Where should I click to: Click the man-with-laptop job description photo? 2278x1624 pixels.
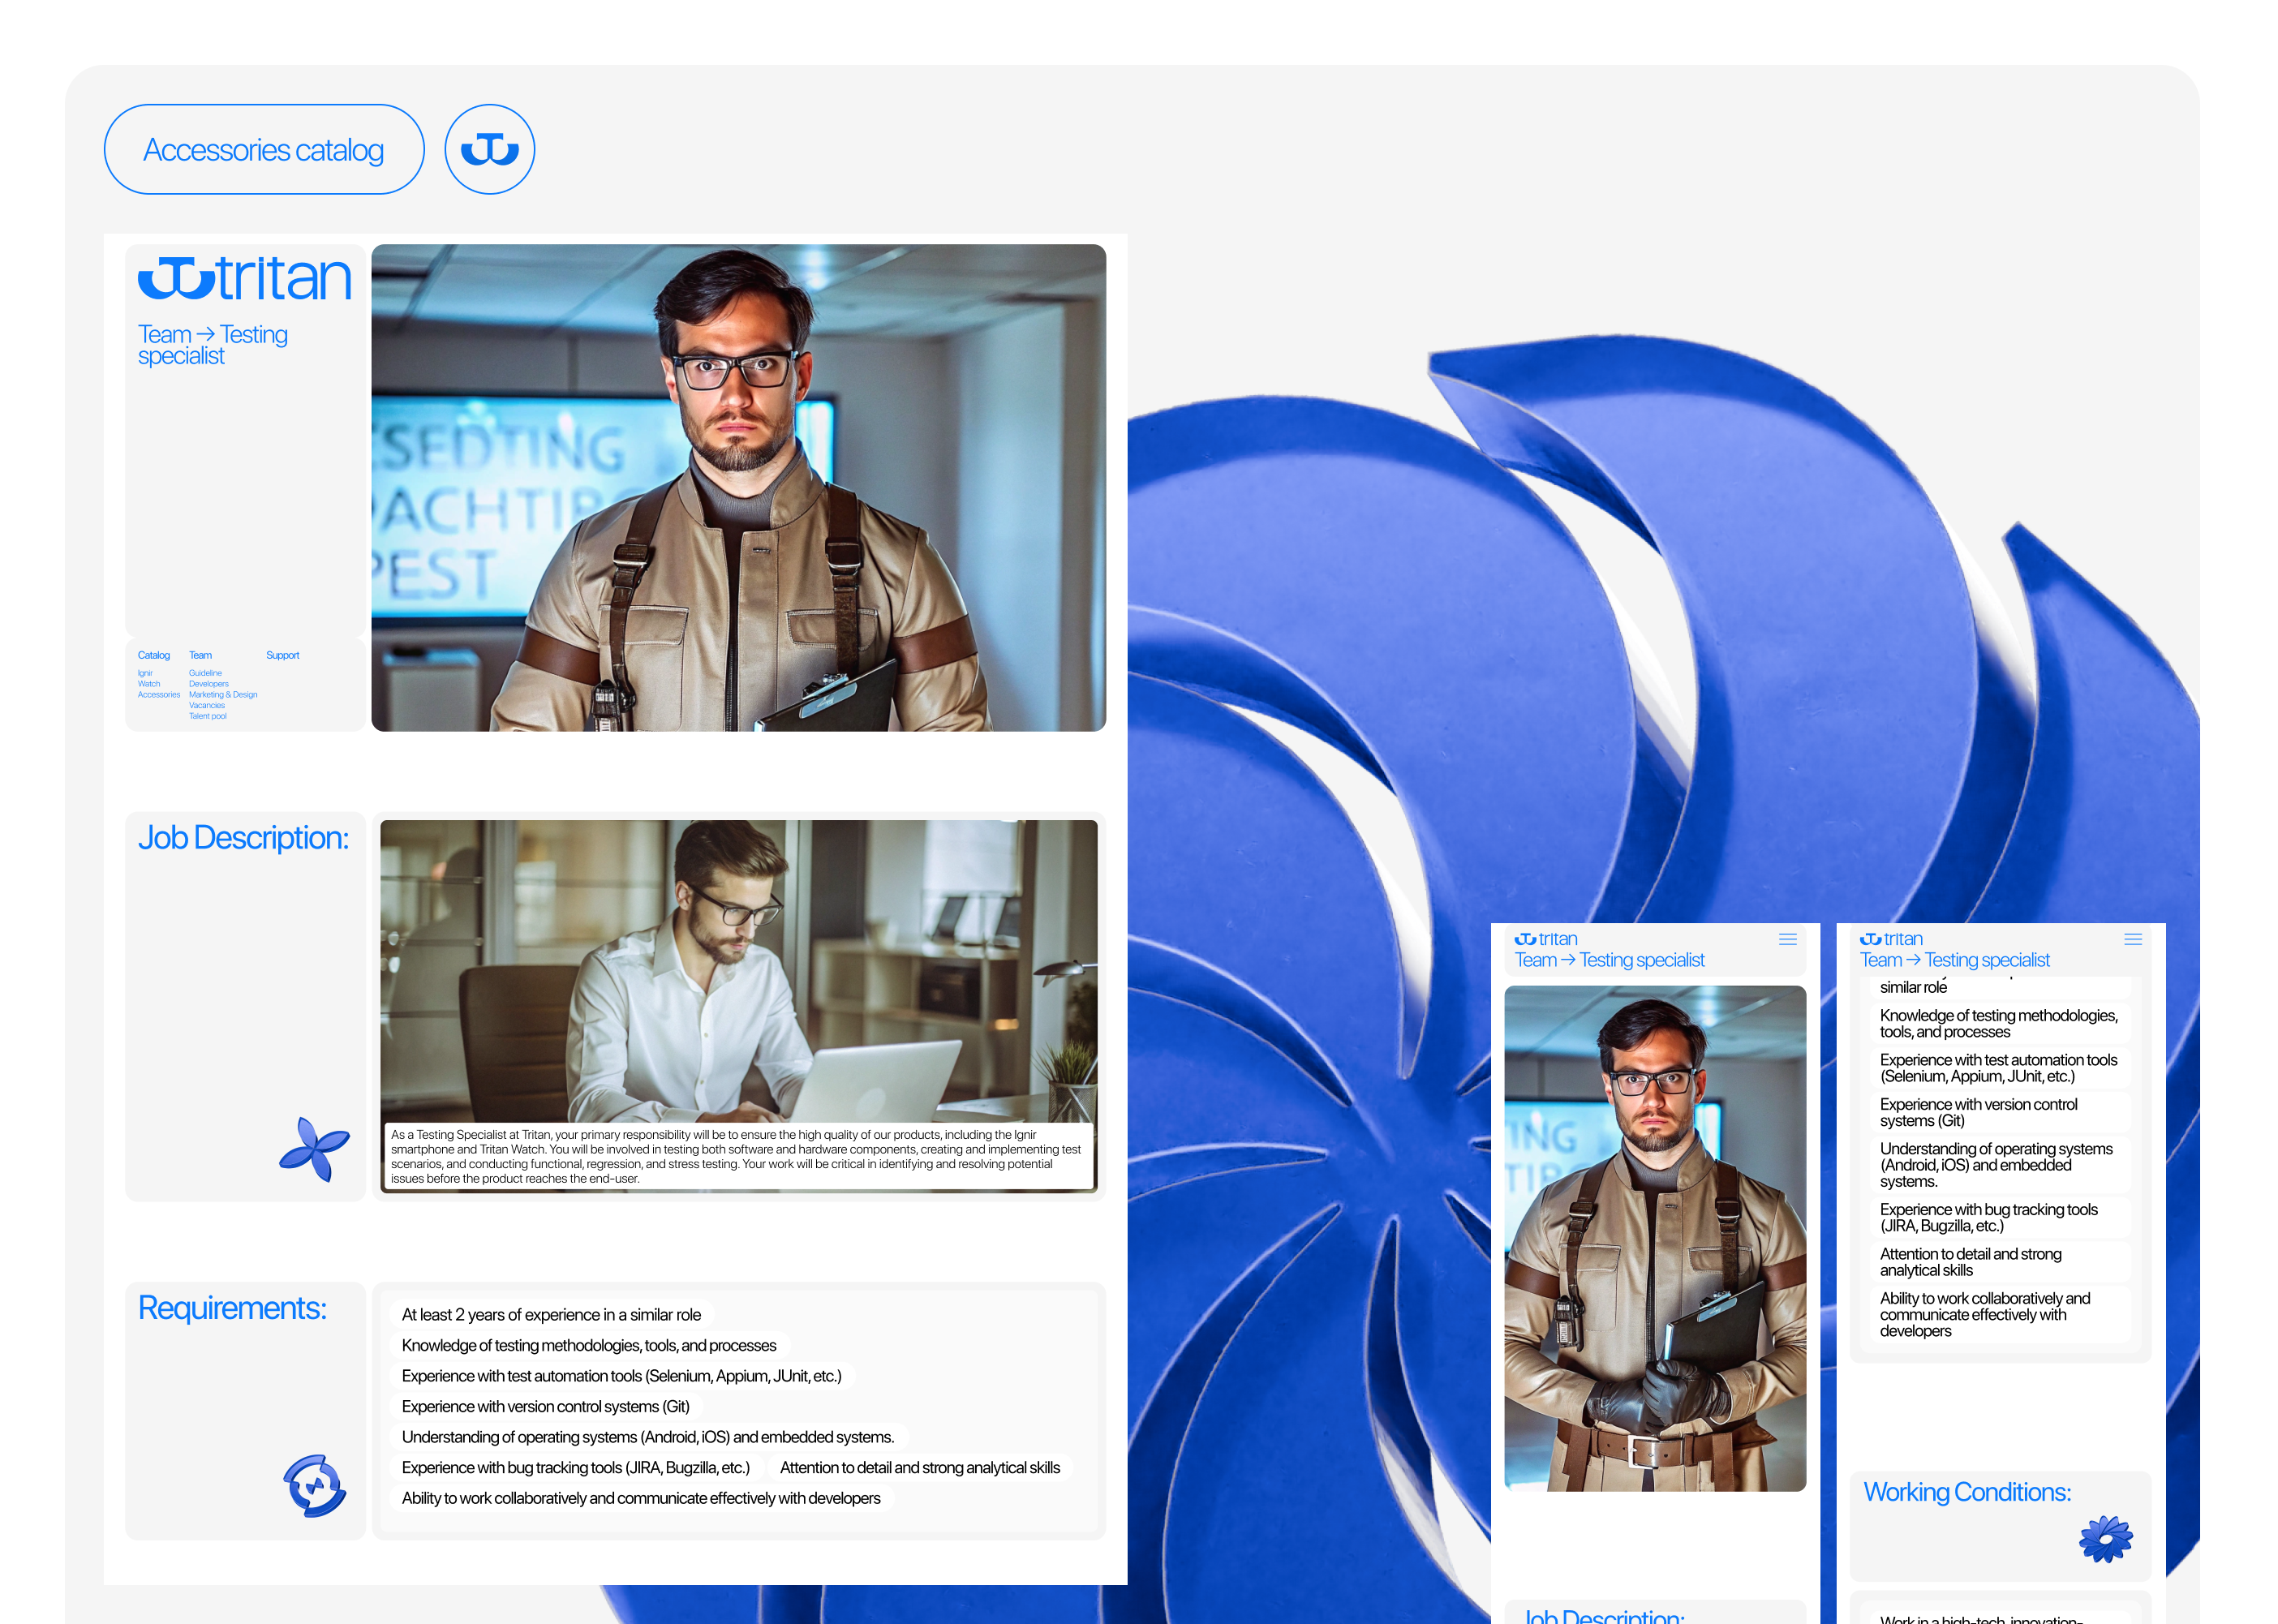738,970
